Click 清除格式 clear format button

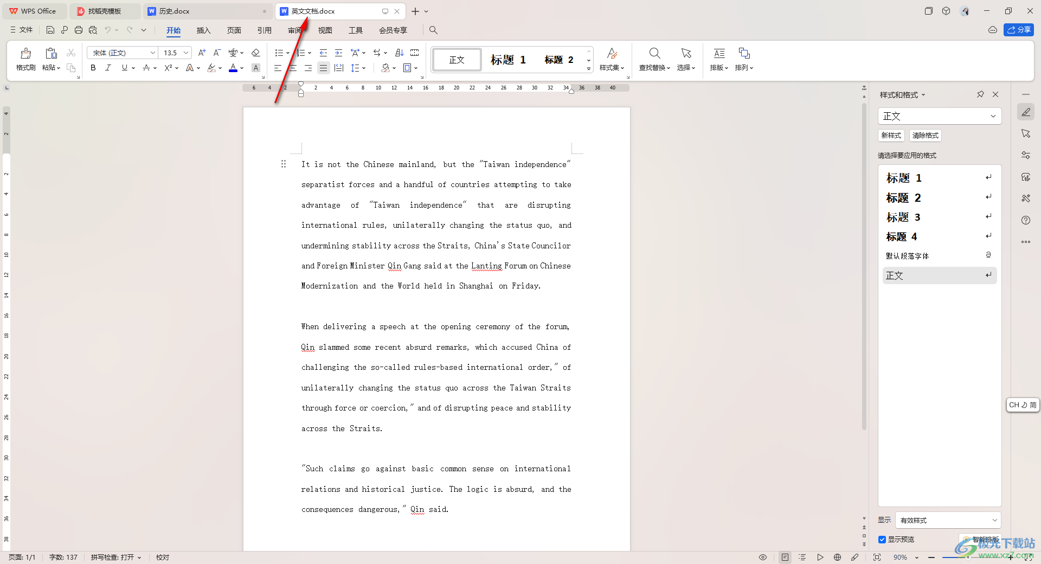click(x=925, y=136)
